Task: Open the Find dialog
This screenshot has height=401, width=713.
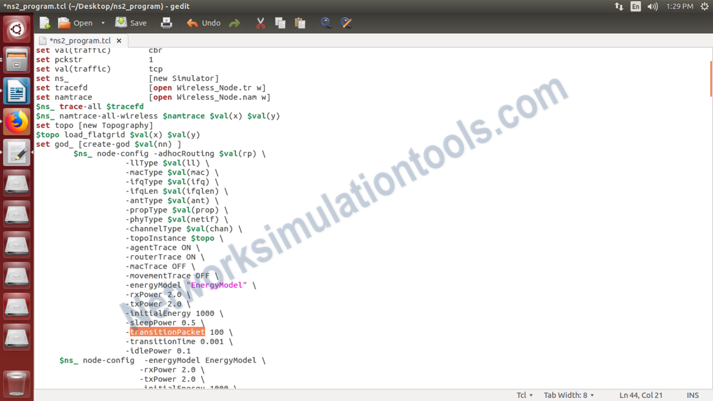Action: coord(326,23)
